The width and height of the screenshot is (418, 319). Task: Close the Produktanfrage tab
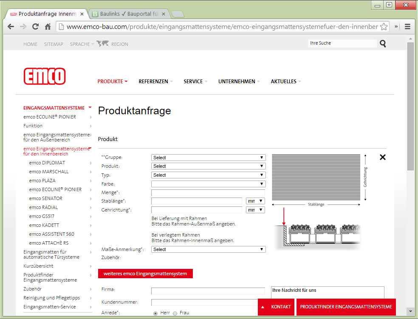click(x=82, y=14)
